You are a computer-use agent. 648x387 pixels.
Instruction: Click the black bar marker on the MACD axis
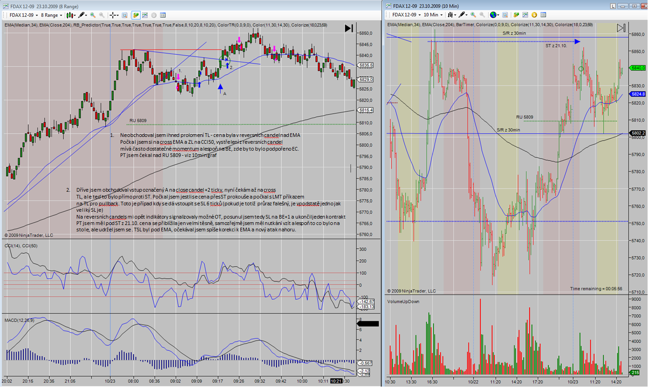368,324
